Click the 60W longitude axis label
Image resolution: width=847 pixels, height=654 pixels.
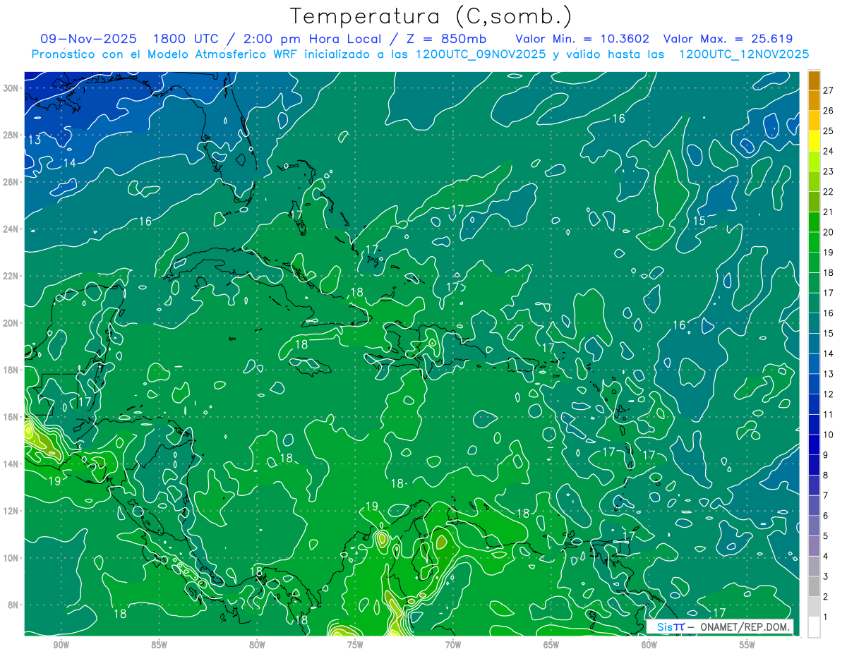pyautogui.click(x=649, y=645)
